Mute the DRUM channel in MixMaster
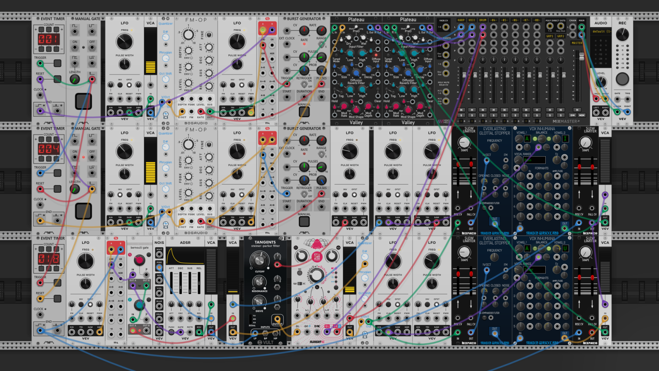659x371 pixels. pos(483,110)
